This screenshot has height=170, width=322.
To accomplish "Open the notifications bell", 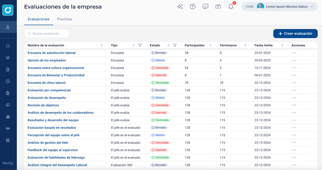I will point(231,7).
